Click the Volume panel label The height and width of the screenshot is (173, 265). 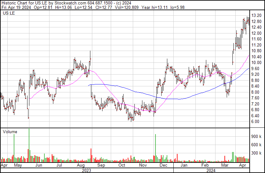pyautogui.click(x=10, y=132)
